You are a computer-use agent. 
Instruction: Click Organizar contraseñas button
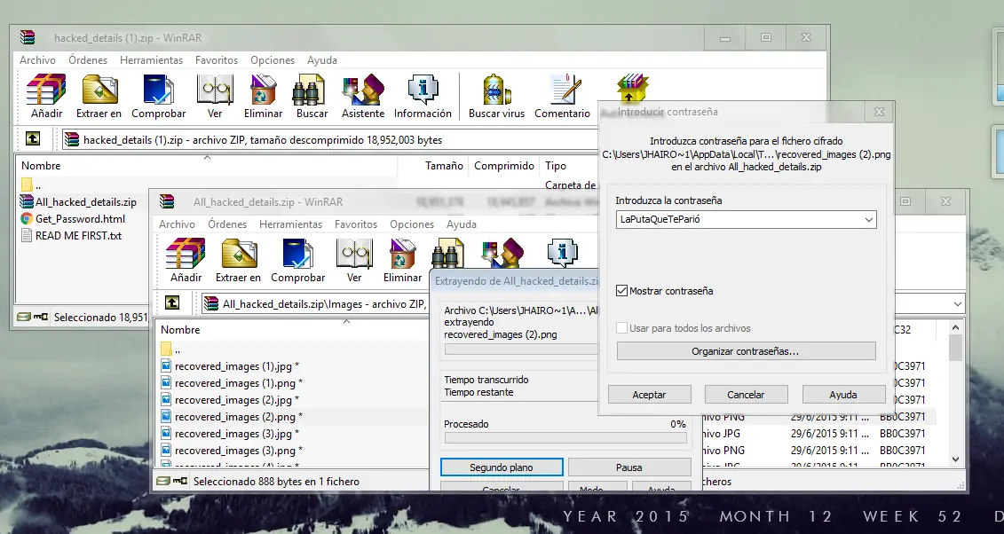pos(746,351)
